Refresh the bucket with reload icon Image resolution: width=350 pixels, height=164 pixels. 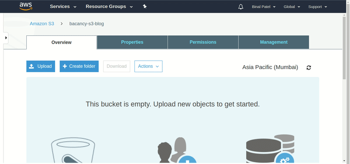coord(309,68)
